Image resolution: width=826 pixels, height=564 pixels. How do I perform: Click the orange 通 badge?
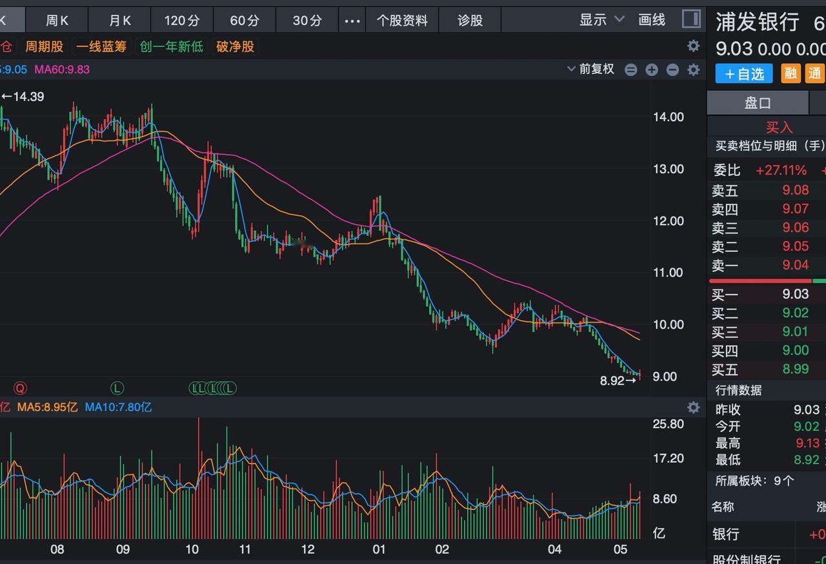tap(814, 73)
